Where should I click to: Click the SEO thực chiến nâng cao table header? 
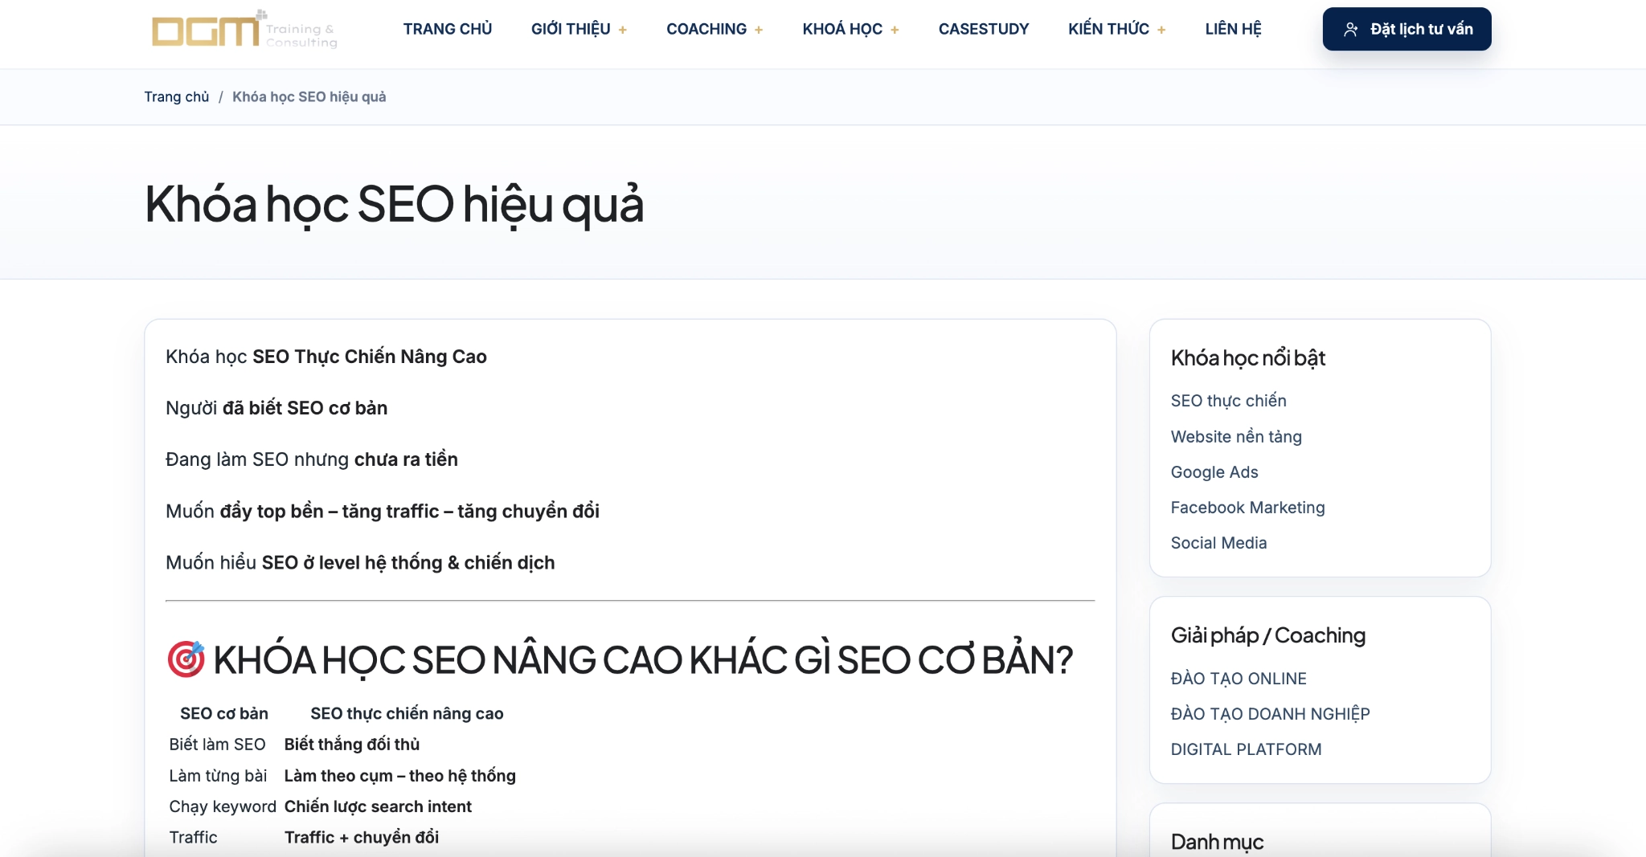[x=407, y=713]
